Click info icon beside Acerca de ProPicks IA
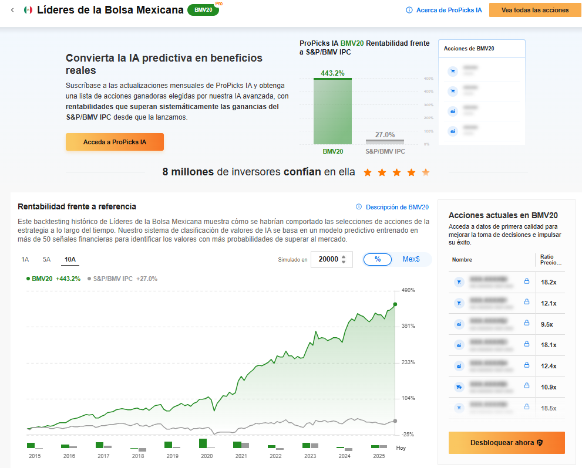 (x=409, y=10)
